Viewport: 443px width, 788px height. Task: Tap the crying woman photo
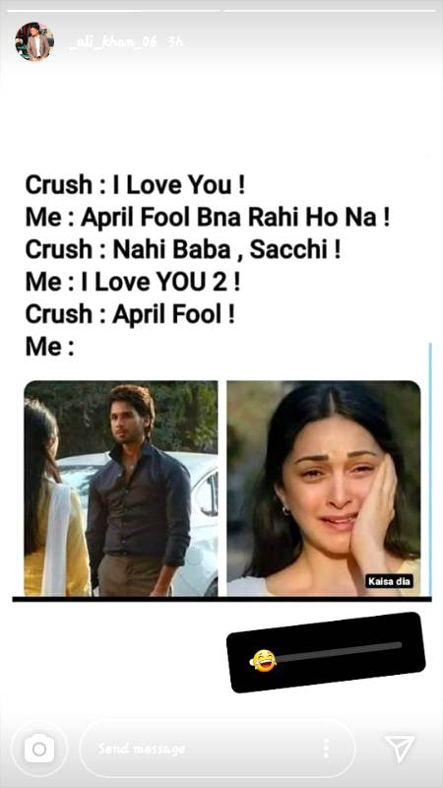(x=324, y=489)
